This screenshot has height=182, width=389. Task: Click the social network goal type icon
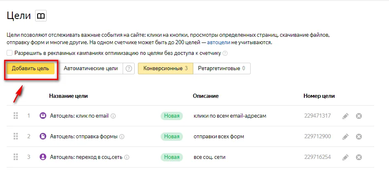coord(43,157)
